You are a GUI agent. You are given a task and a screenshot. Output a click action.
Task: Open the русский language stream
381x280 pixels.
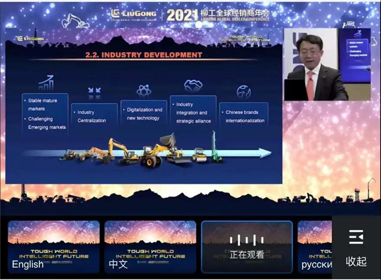315,247
